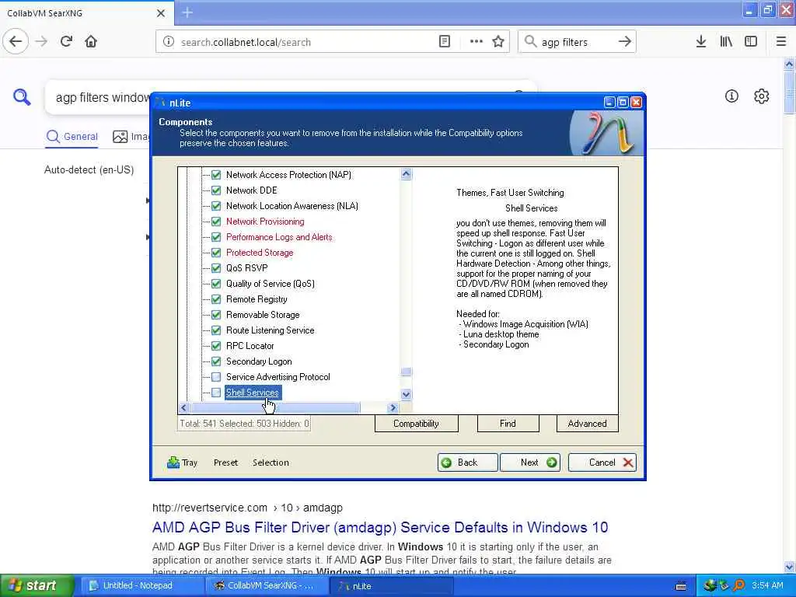The height and width of the screenshot is (597, 796).
Task: Open the Compatibility options
Action: point(417,424)
